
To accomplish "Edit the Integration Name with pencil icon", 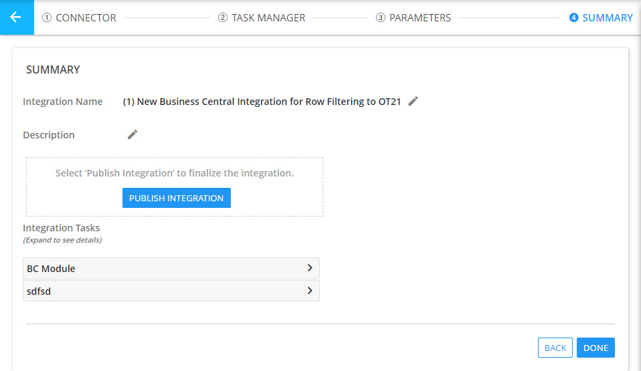I will coord(414,102).
